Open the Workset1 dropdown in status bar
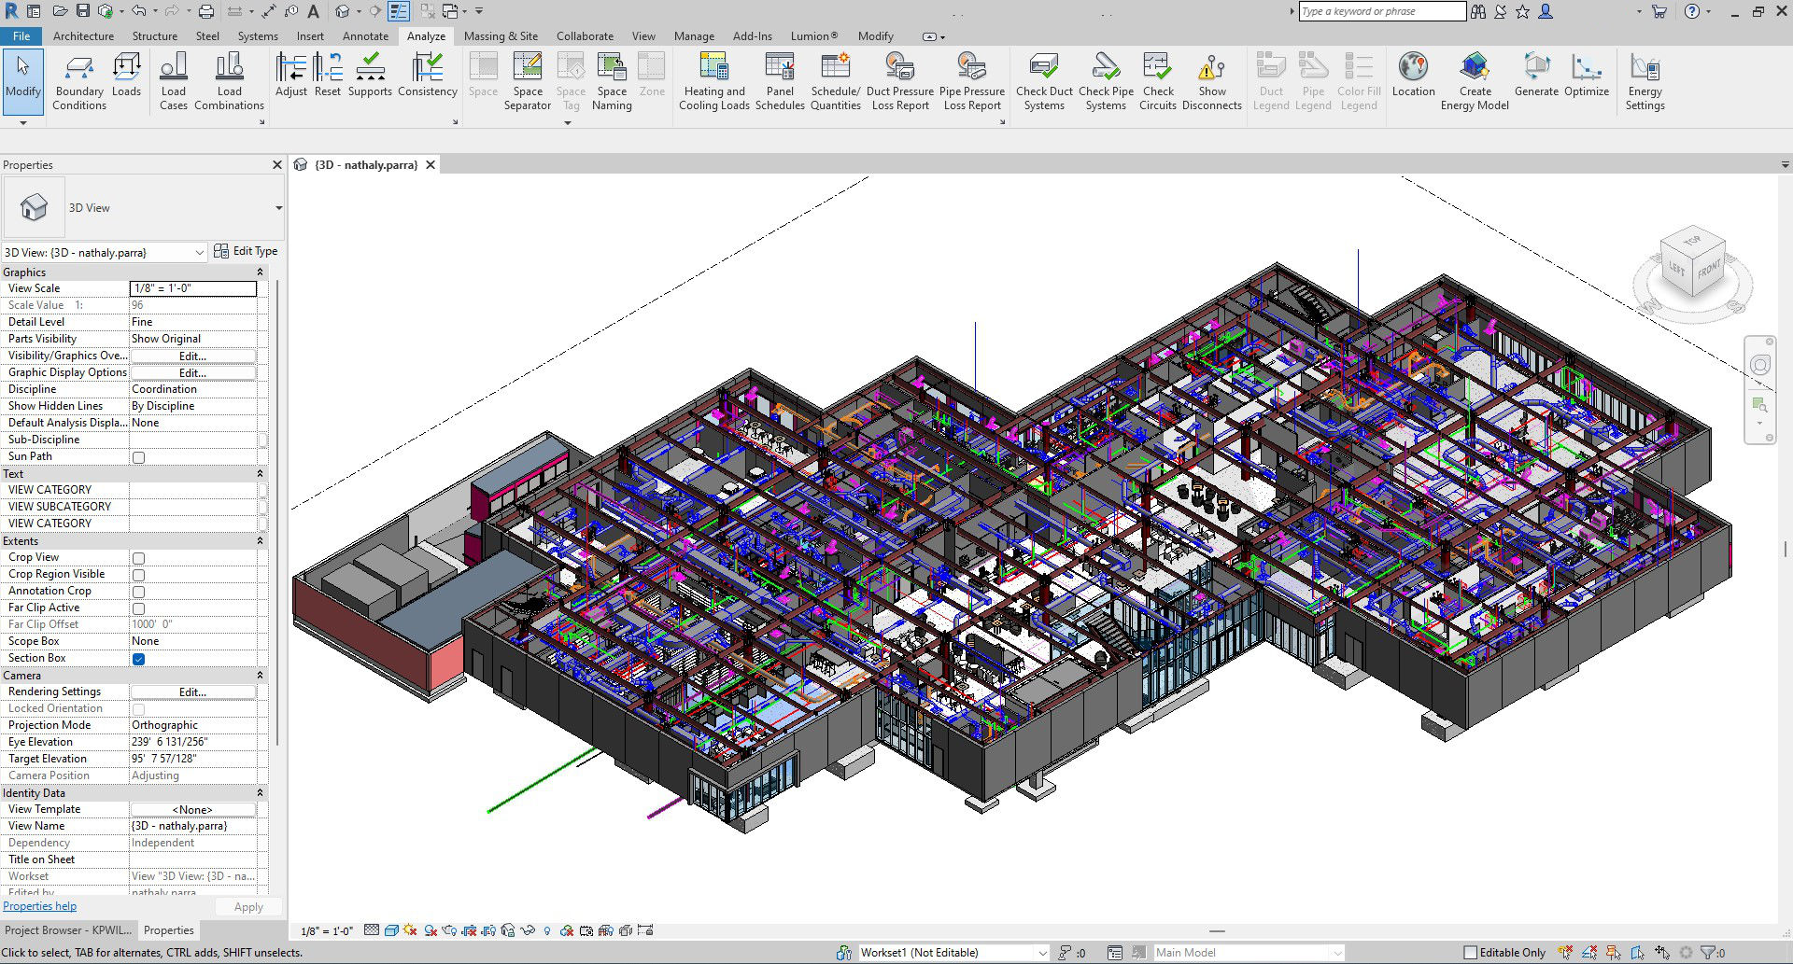Screen dimensions: 1793x964 pos(1042,953)
